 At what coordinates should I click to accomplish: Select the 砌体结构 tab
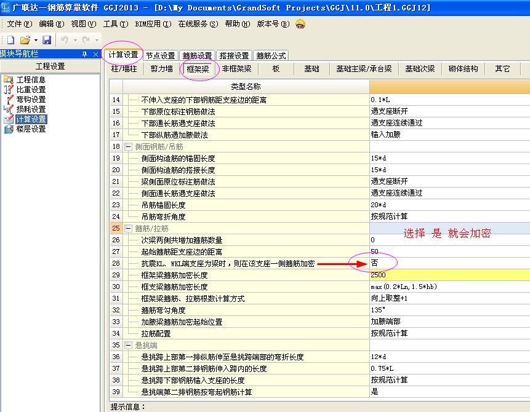(463, 69)
